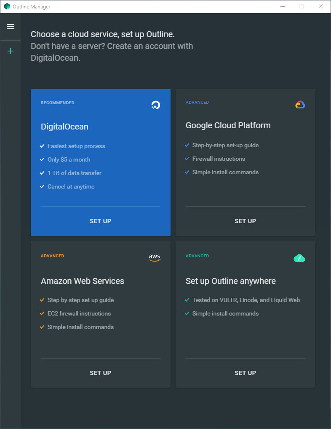Image resolution: width=331 pixels, height=429 pixels.
Task: Click 'Cancel at anytime' text
Action: [x=71, y=186]
